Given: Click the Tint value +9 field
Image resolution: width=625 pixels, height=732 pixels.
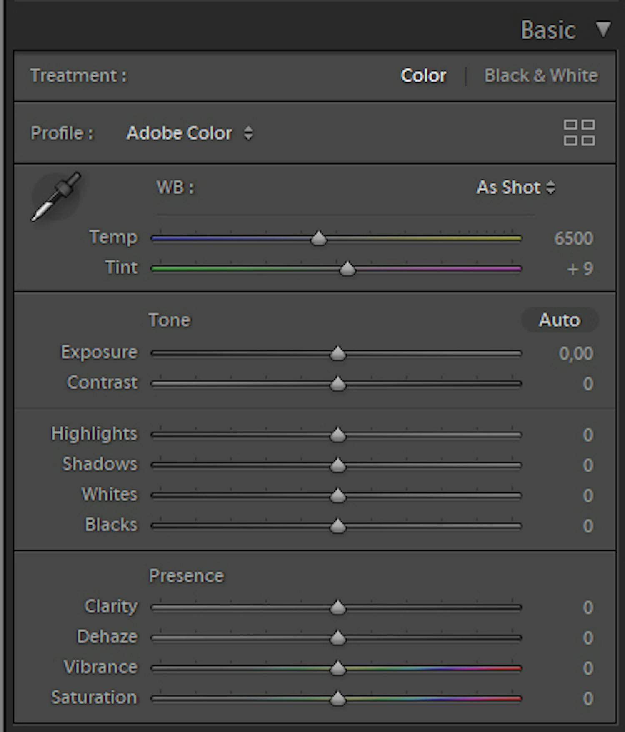Looking at the screenshot, I should [x=580, y=269].
